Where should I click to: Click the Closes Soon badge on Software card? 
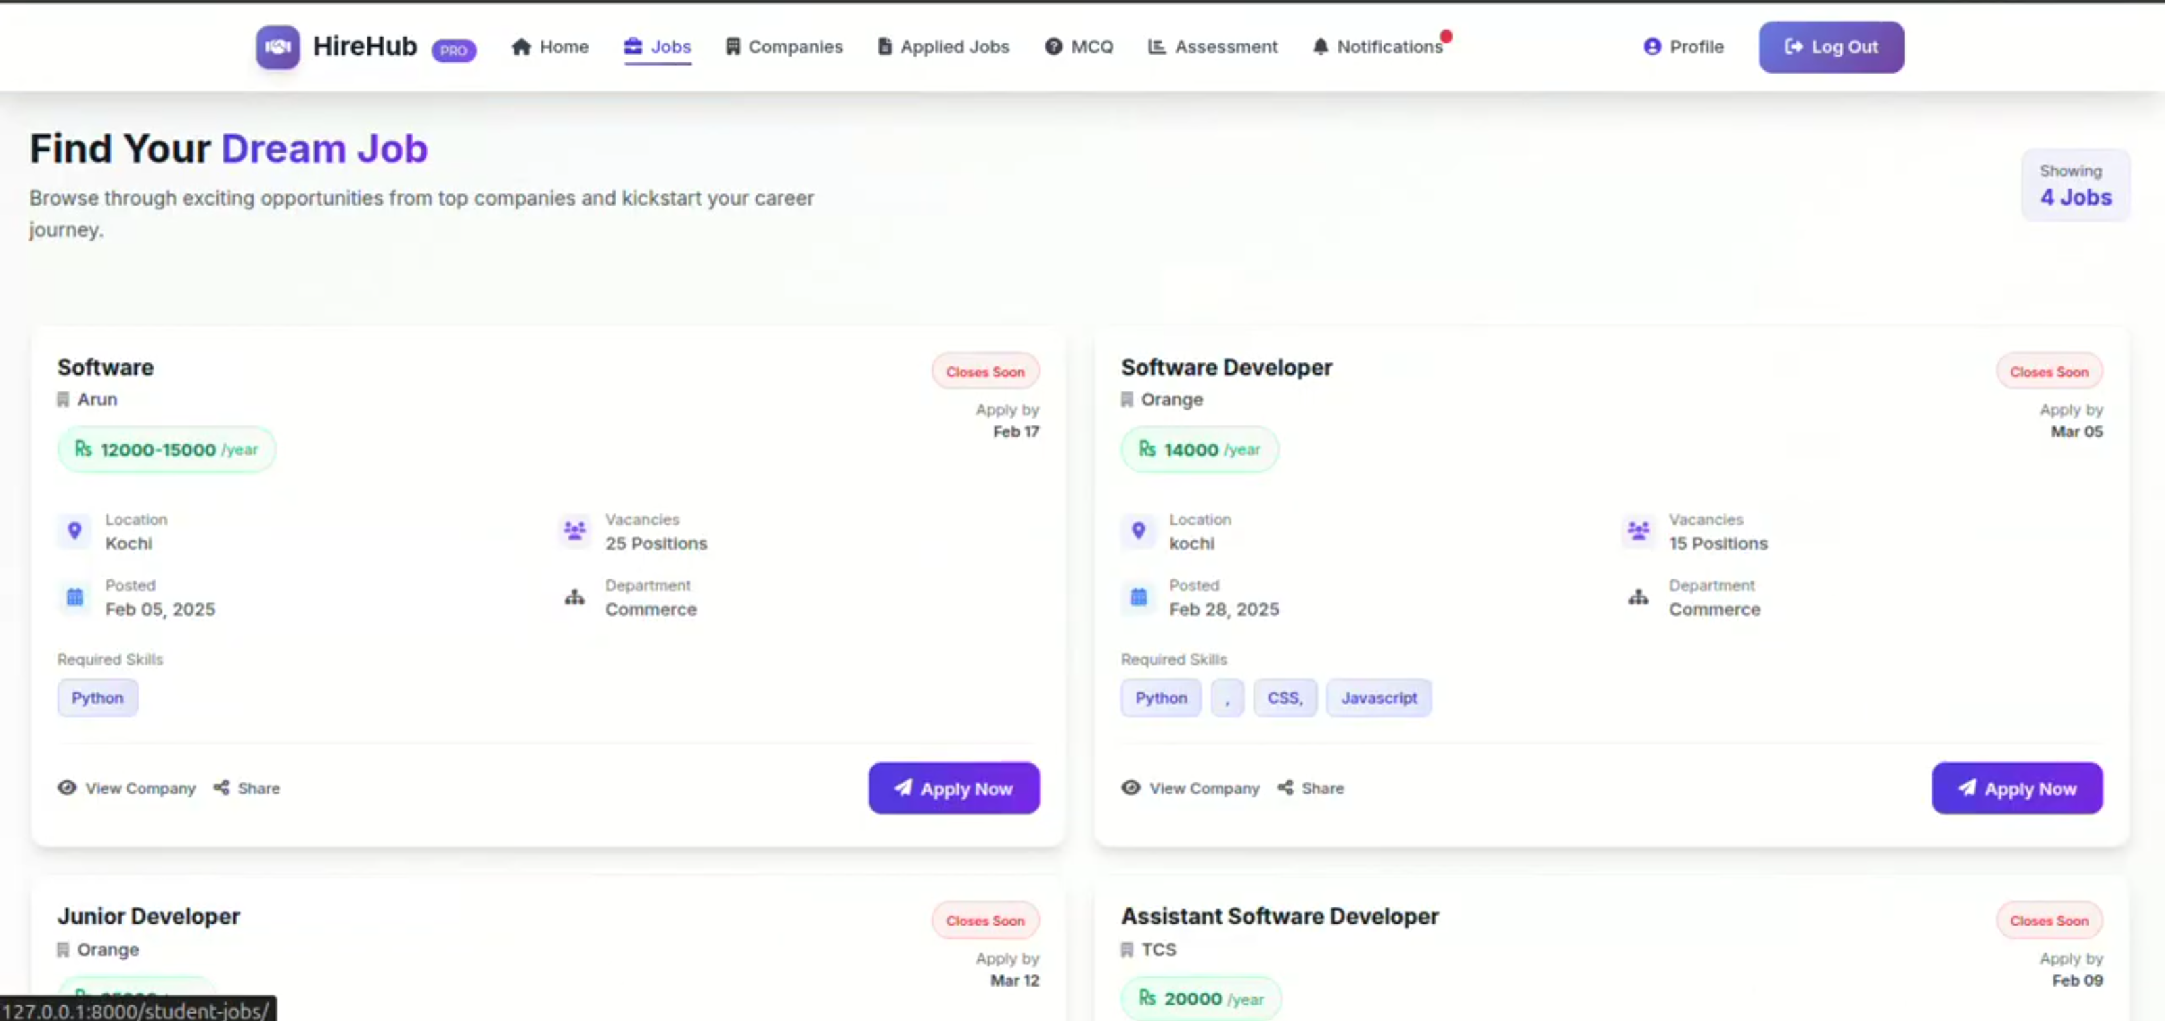coord(985,371)
